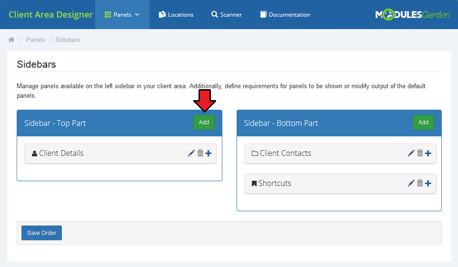Edit the Client Details panel
The width and height of the screenshot is (458, 267).
pos(191,153)
